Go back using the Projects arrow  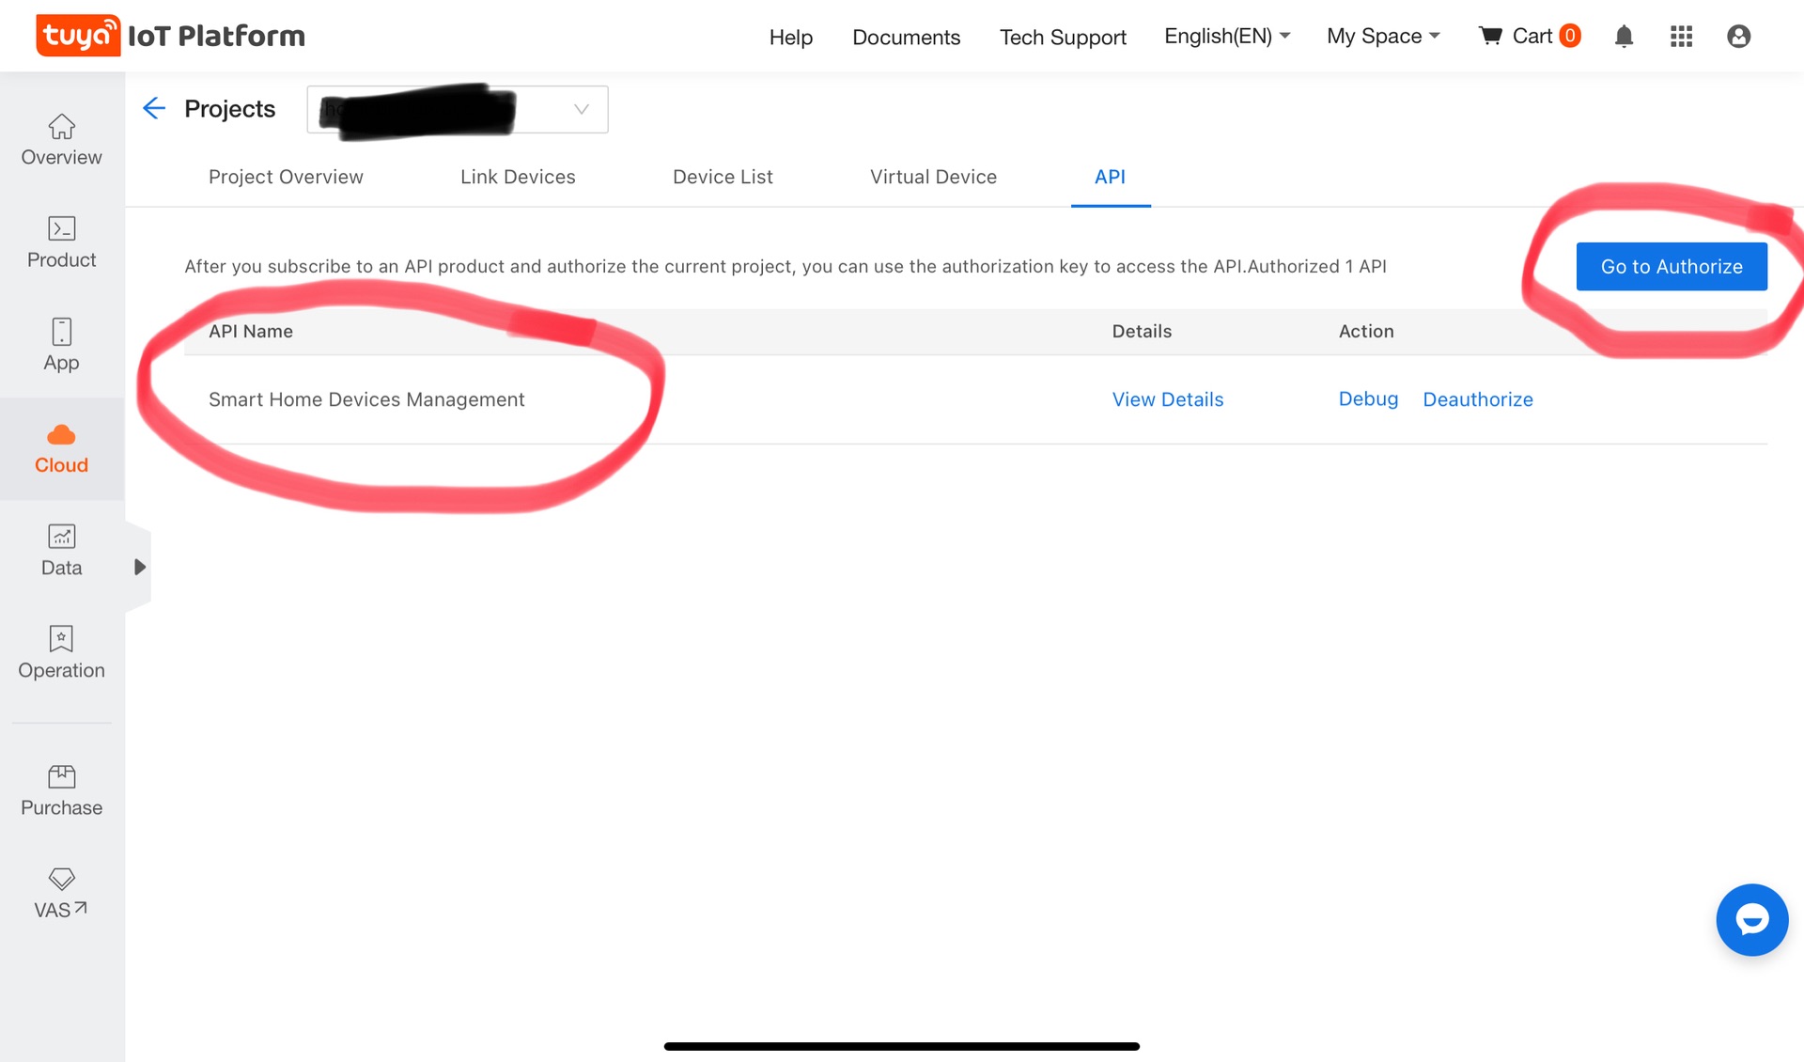point(154,109)
